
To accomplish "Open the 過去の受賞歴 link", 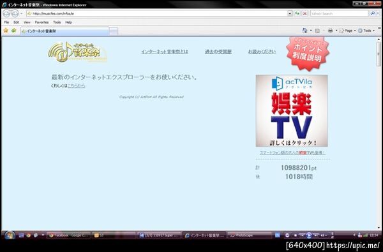I will pyautogui.click(x=218, y=52).
